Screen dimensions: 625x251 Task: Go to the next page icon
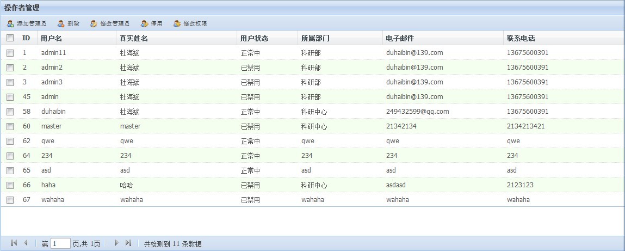116,243
